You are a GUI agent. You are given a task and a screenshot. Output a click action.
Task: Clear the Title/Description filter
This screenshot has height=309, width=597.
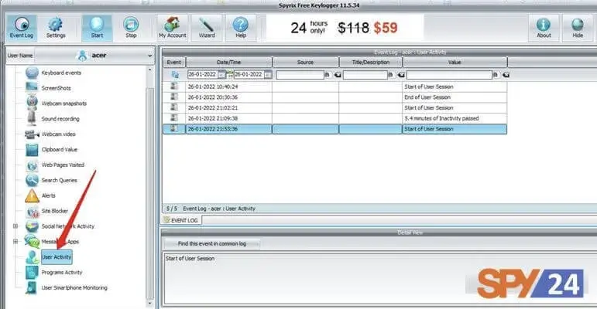pos(401,75)
